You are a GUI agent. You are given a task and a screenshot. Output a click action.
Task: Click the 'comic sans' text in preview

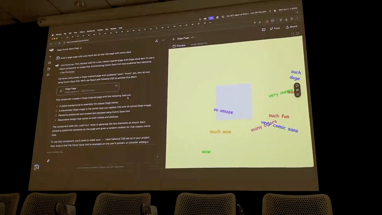(286, 128)
